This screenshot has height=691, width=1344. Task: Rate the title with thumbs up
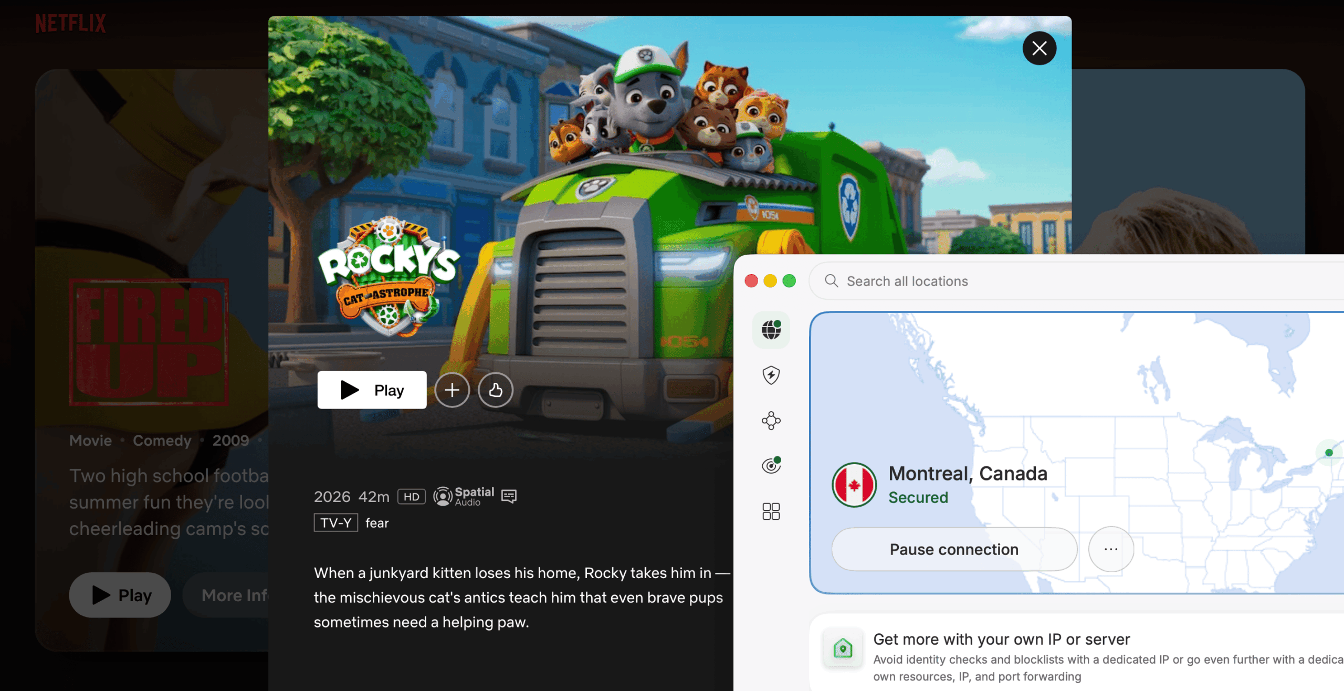tap(495, 390)
